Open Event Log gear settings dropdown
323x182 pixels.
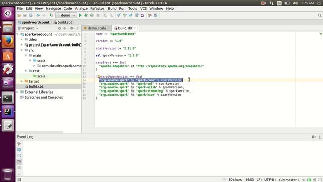pos(314,137)
